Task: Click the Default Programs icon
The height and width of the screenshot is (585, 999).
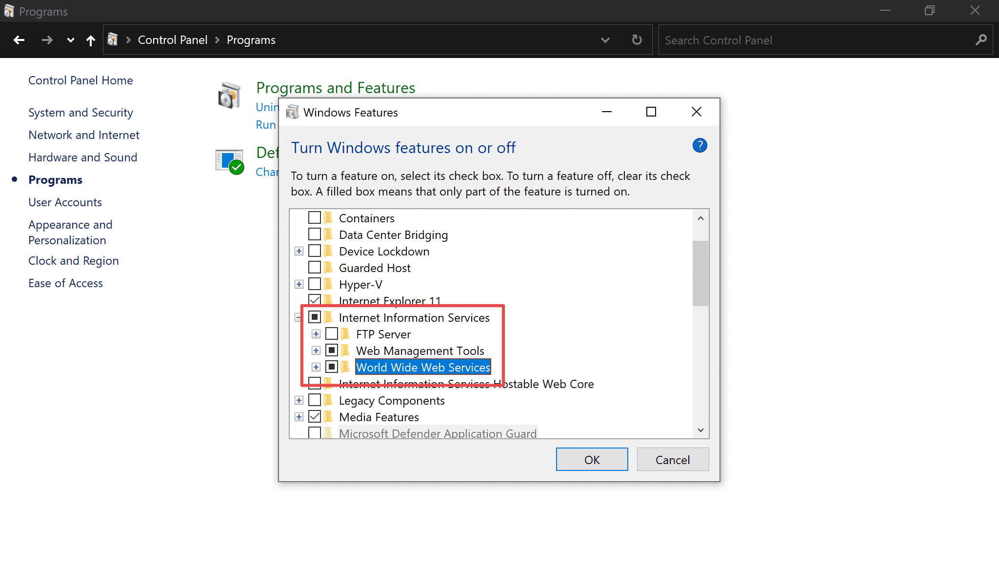Action: click(x=230, y=162)
